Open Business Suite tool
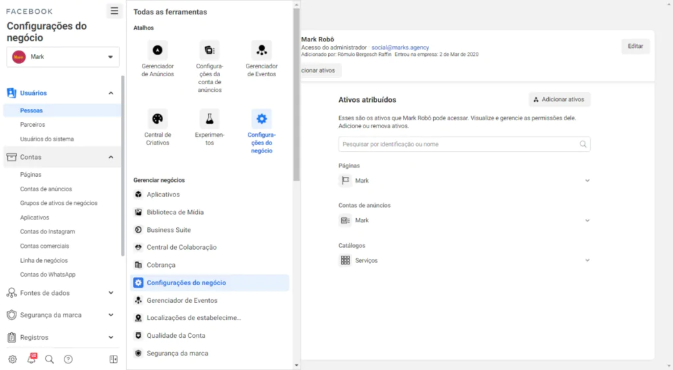 210,229
